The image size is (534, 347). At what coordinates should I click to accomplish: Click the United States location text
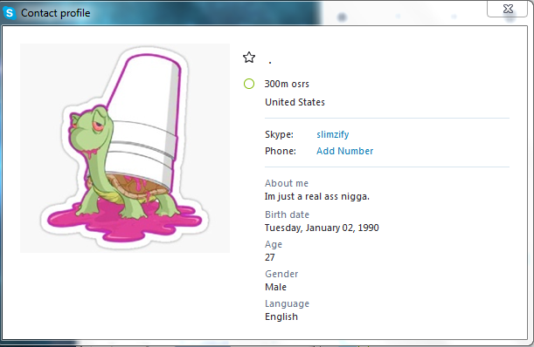point(295,102)
